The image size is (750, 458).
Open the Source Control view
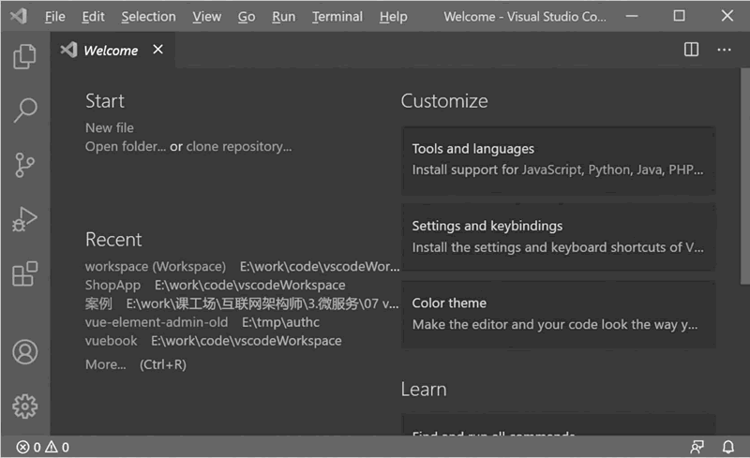[25, 165]
